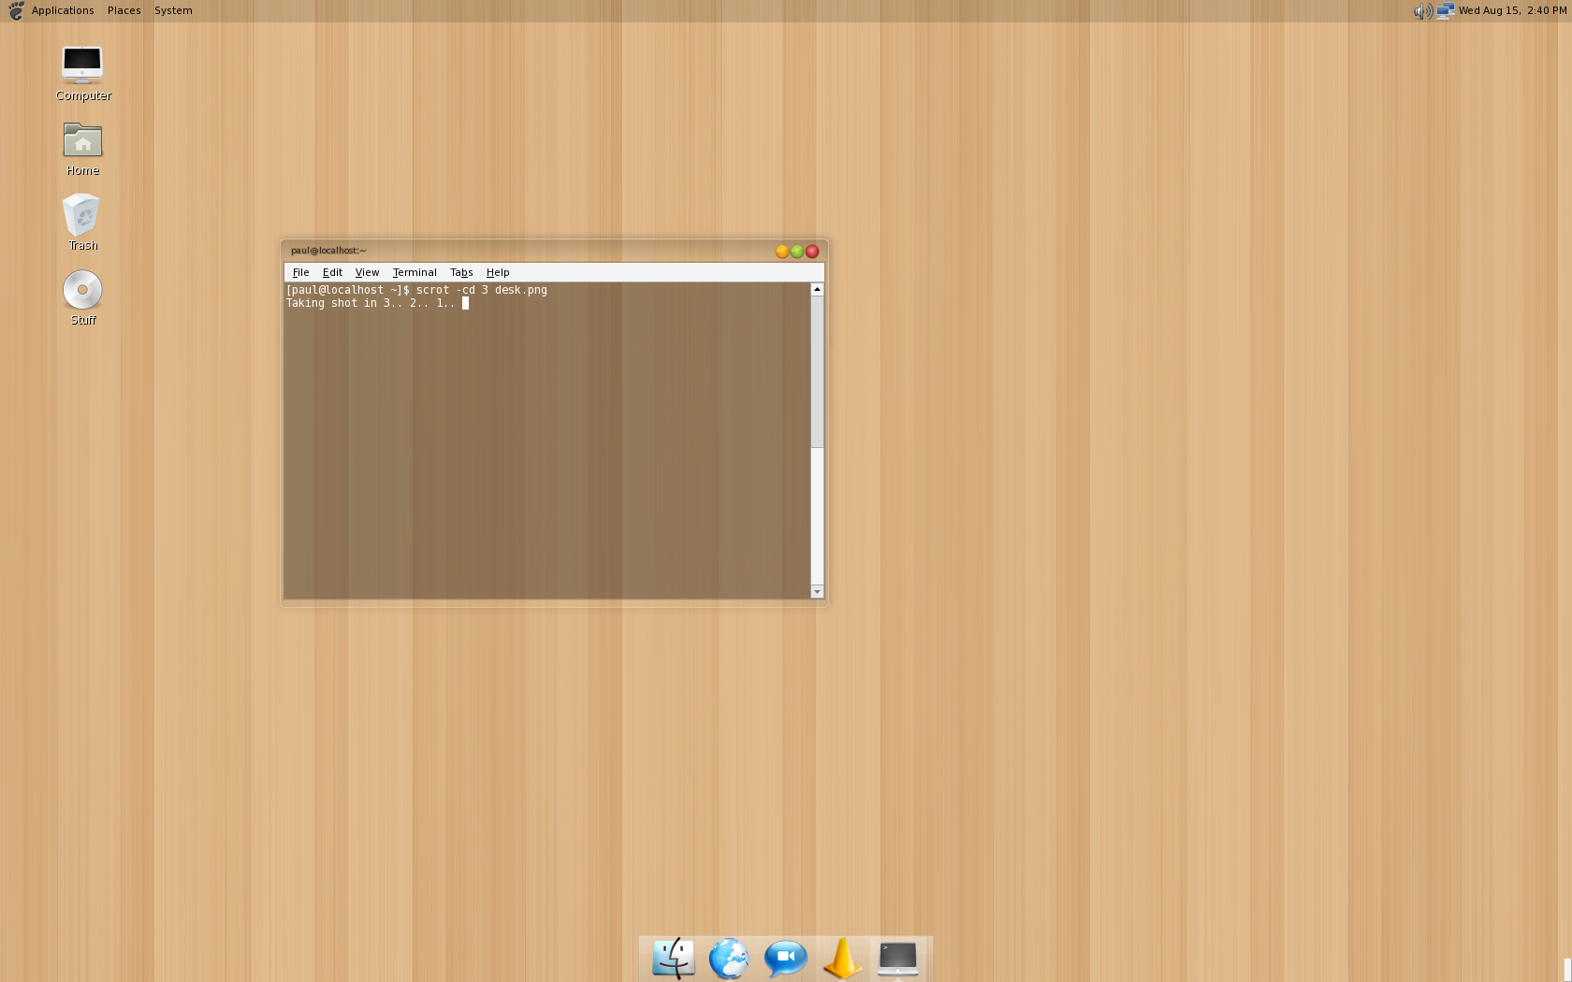The image size is (1572, 982).
Task: Maximize the terminal with the green button
Action: [x=797, y=251]
